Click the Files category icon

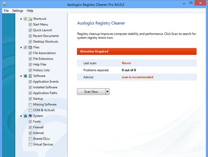coord(30,47)
